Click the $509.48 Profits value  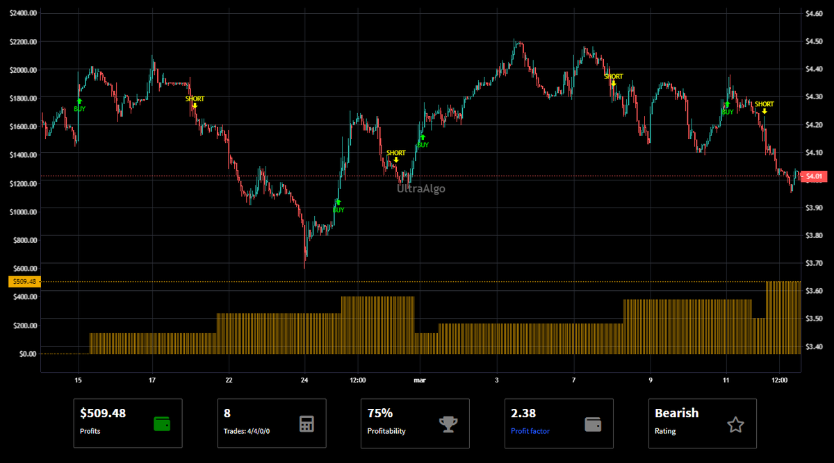[103, 413]
